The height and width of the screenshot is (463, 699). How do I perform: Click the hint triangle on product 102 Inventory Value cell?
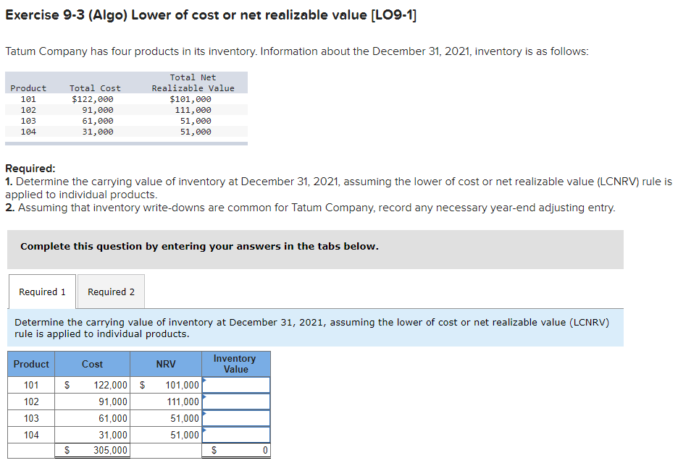203,396
